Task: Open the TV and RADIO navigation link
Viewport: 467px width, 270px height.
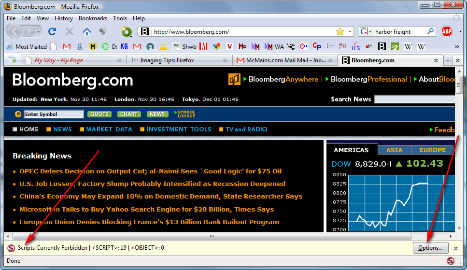Action: click(246, 129)
